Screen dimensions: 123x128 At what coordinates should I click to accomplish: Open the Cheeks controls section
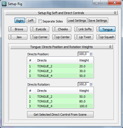pos(63,29)
